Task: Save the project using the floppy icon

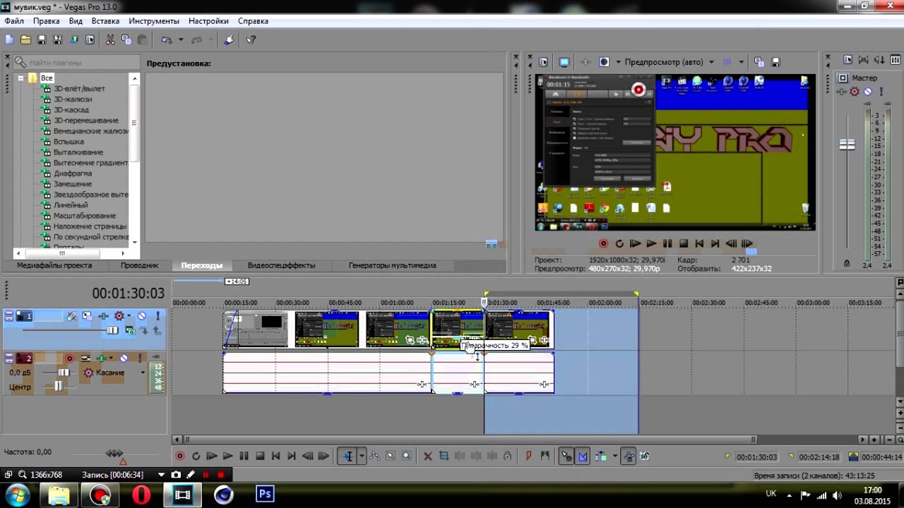Action: 42,40
